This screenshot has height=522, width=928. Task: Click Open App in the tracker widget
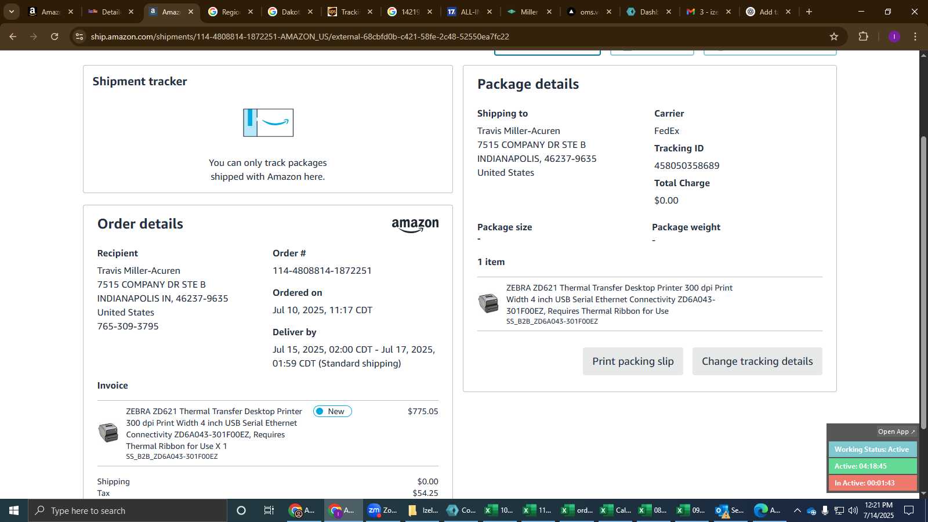coord(896,432)
